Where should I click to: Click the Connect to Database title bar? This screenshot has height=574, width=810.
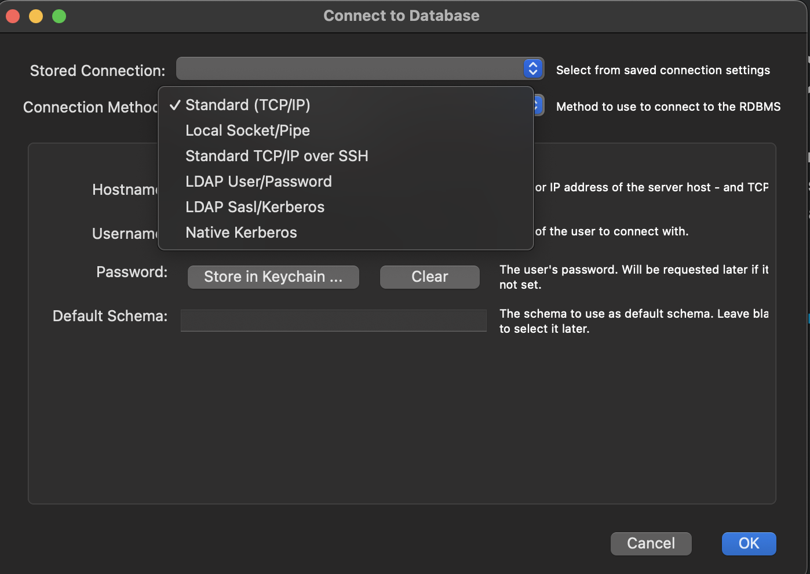401,16
